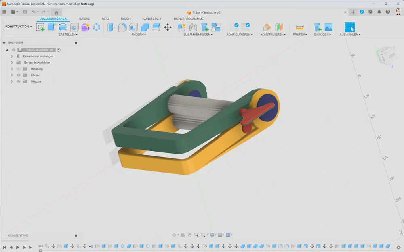Select the Create Sketch tool
The width and height of the screenshot is (404, 252).
pos(40,27)
